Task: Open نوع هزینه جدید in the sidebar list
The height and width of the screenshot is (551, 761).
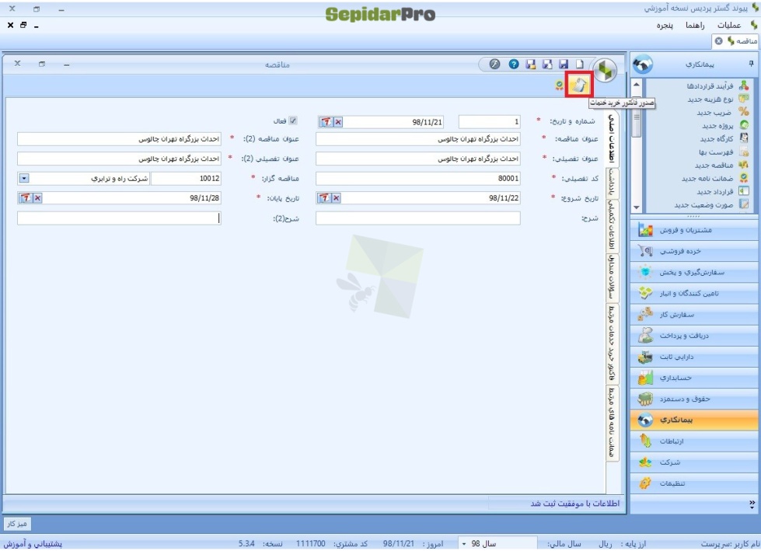Action: pos(717,99)
